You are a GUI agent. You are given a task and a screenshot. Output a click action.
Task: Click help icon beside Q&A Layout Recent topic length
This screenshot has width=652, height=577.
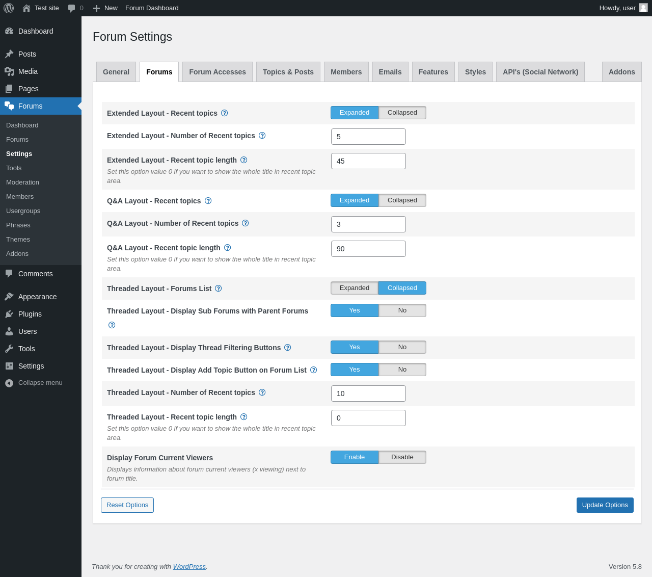(x=228, y=248)
